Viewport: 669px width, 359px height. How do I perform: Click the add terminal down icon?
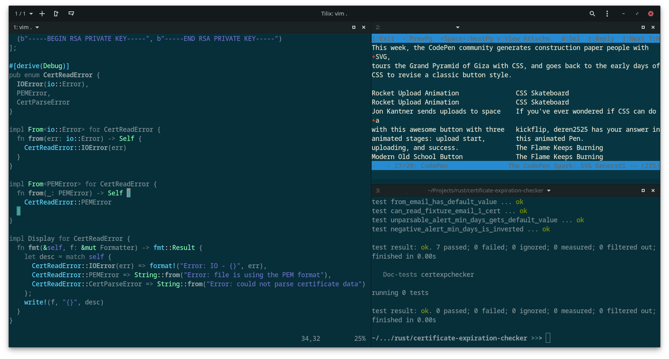pos(71,14)
